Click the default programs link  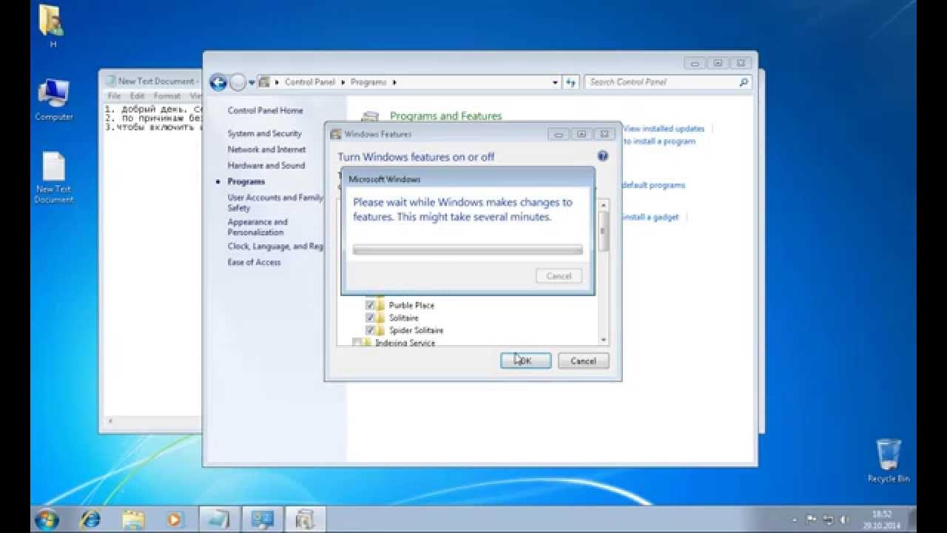[x=653, y=185]
